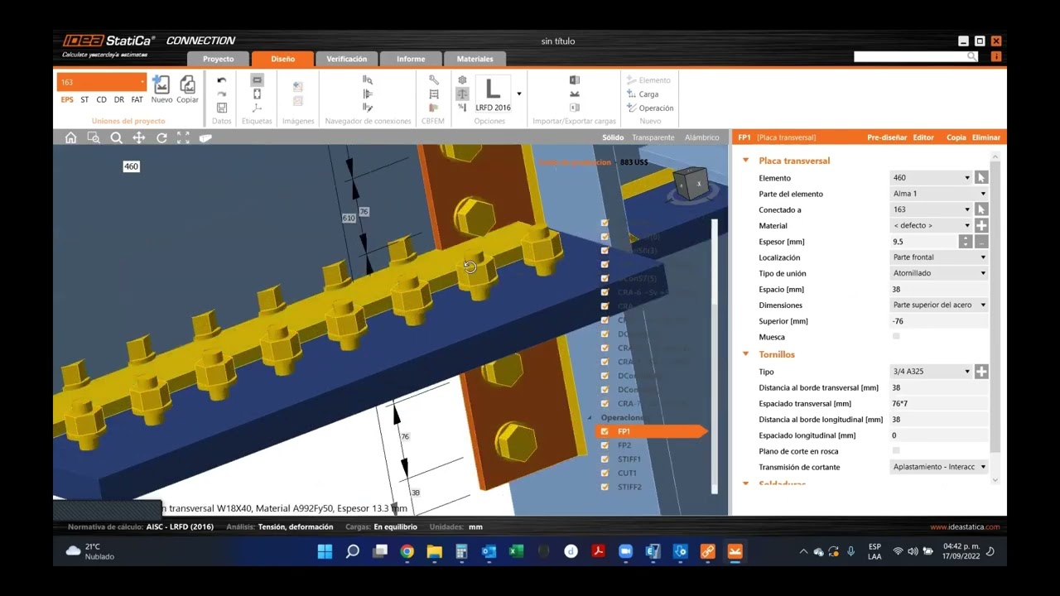Image resolution: width=1060 pixels, height=596 pixels.
Task: Switch to the Proyecto tab
Action: click(219, 59)
